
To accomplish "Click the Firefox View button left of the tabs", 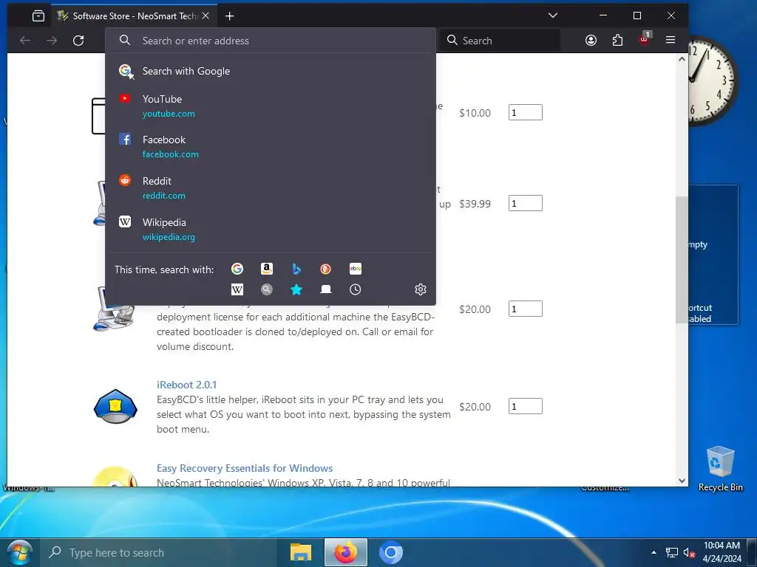I will pos(38,16).
